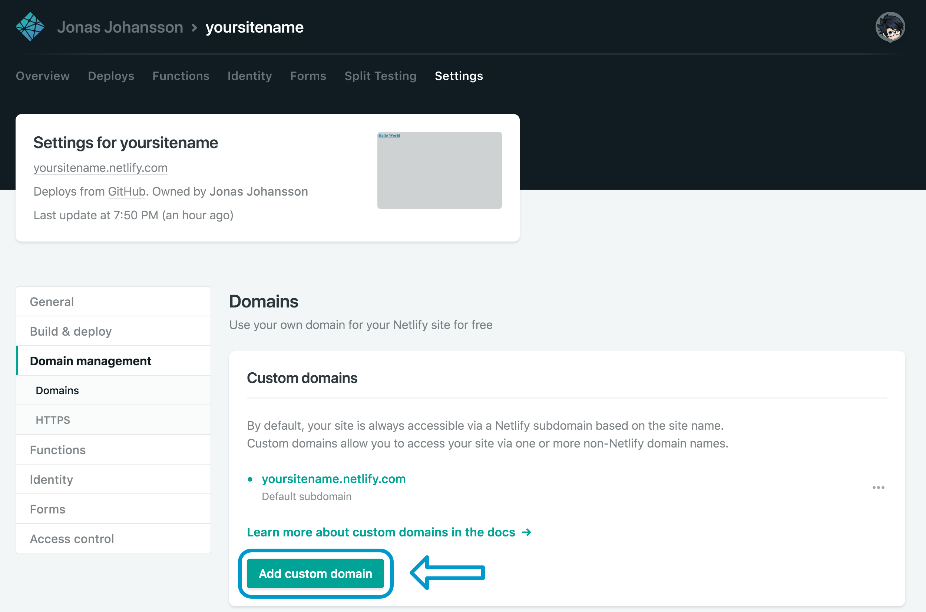Open the Functions tab in top navigation
This screenshot has width=926, height=612.
click(x=181, y=76)
